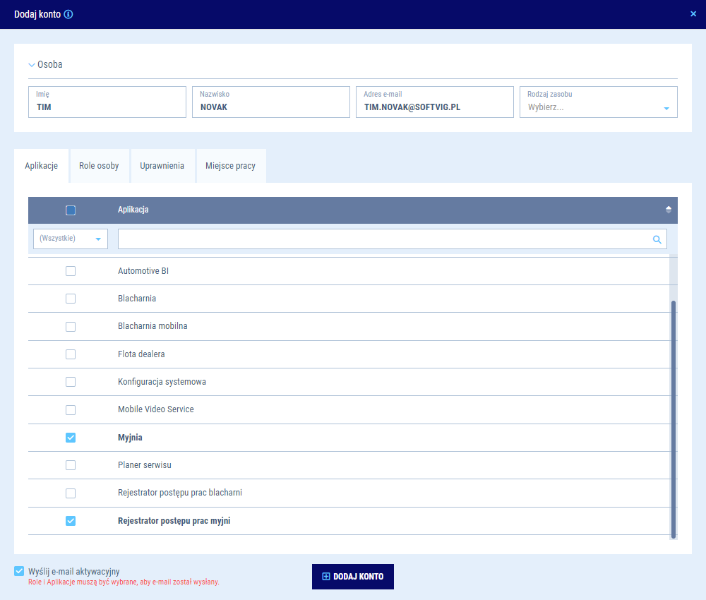The height and width of the screenshot is (600, 706).
Task: Close the Dodaj konto dialog
Action: [693, 14]
